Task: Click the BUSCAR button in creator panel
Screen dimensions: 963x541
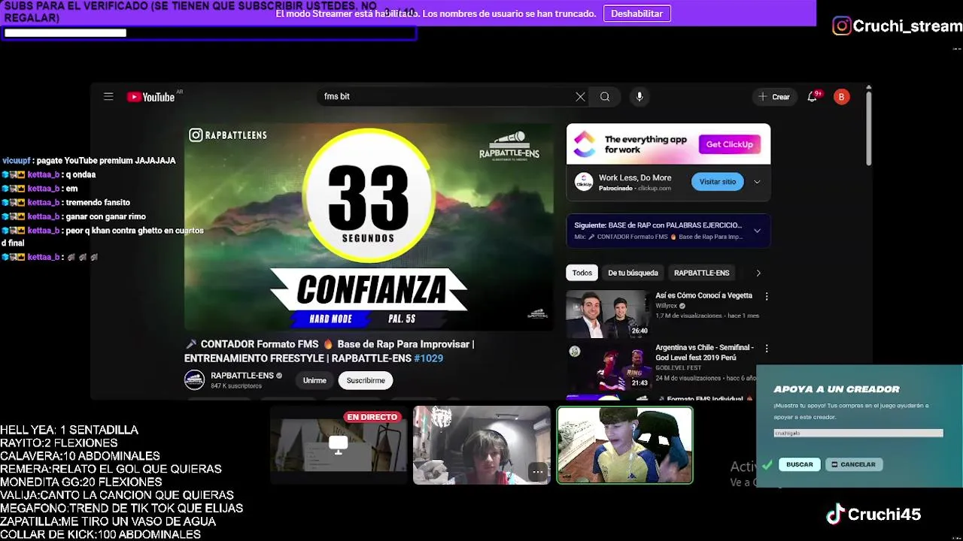Action: coord(799,464)
